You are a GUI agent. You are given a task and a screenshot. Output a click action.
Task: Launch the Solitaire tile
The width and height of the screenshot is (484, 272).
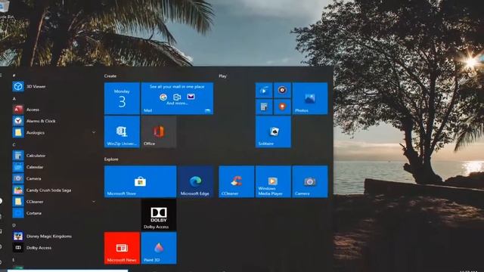273,131
